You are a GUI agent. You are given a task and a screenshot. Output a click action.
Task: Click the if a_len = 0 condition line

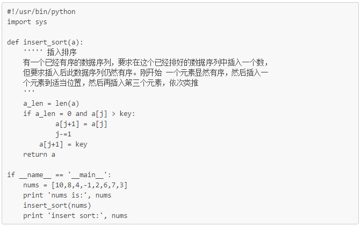click(x=79, y=114)
